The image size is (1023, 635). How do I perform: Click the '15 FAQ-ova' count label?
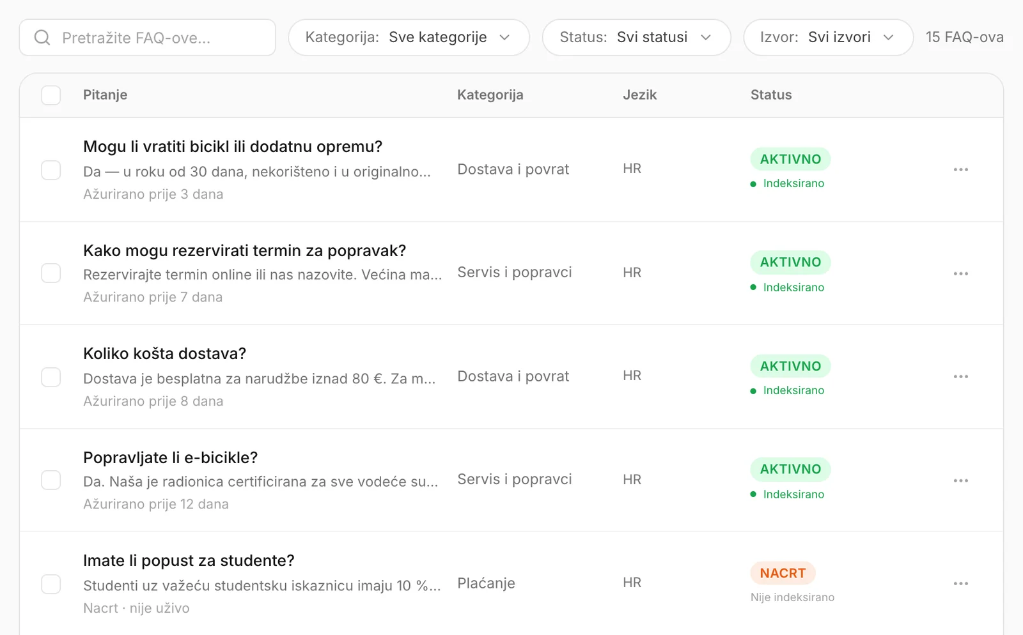click(964, 37)
